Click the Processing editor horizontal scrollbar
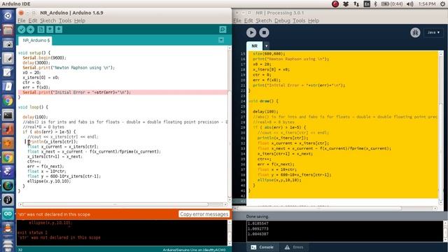 [319, 209]
